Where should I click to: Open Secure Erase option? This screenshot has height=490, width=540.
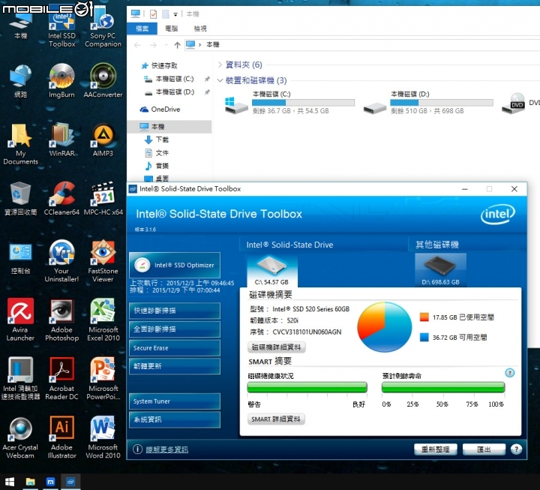click(x=175, y=347)
